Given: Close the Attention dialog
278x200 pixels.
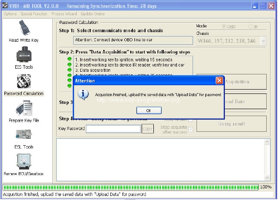Looking at the screenshot, I should click(x=219, y=81).
